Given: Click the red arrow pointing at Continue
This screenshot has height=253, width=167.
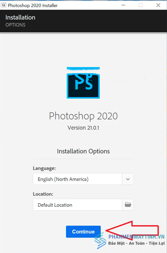Looking at the screenshot, I should [x=132, y=230].
